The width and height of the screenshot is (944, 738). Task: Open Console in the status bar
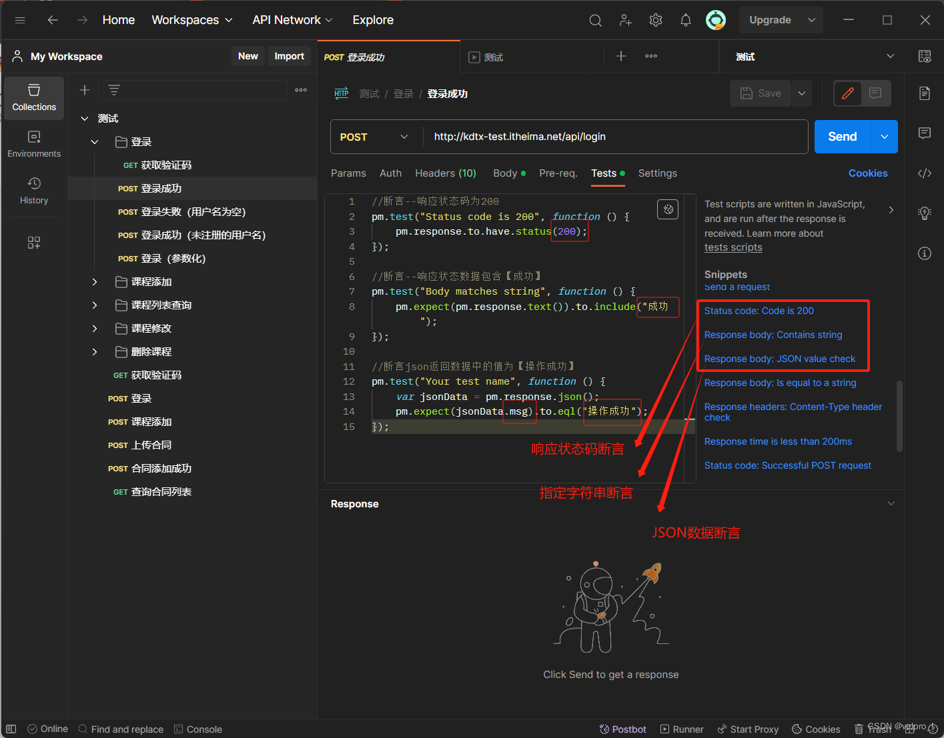pyautogui.click(x=198, y=729)
